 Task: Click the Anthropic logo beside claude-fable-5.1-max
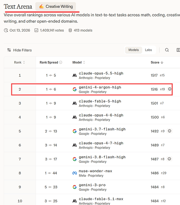coord(75,201)
